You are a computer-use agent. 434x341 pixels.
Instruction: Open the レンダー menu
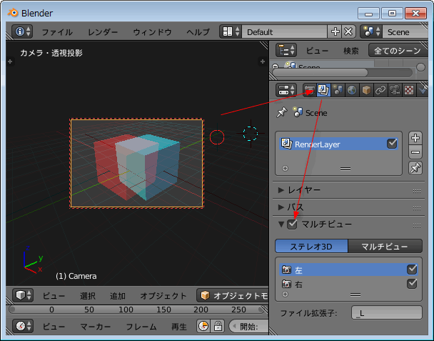103,32
